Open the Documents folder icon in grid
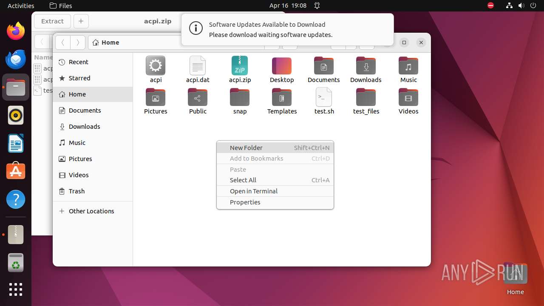Image resolution: width=544 pixels, height=306 pixels. point(324,66)
